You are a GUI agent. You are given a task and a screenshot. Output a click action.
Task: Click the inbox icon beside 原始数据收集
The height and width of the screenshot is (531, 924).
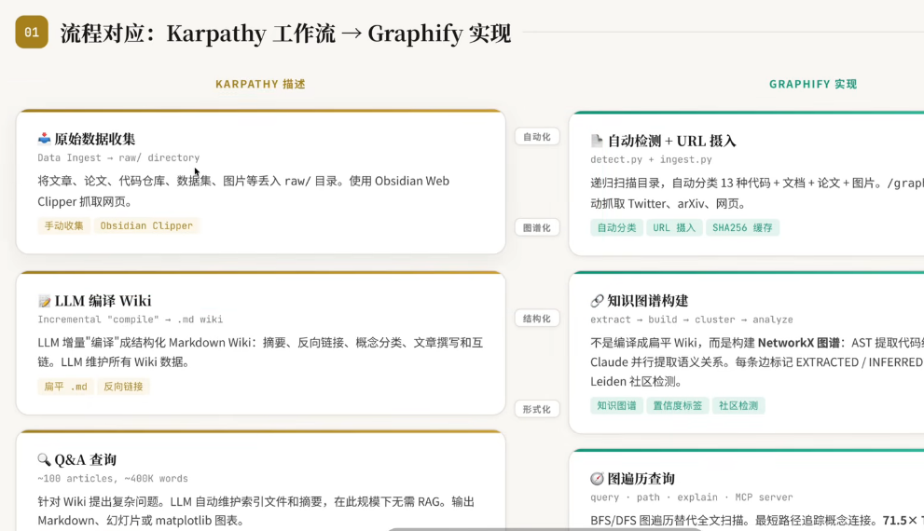(44, 139)
